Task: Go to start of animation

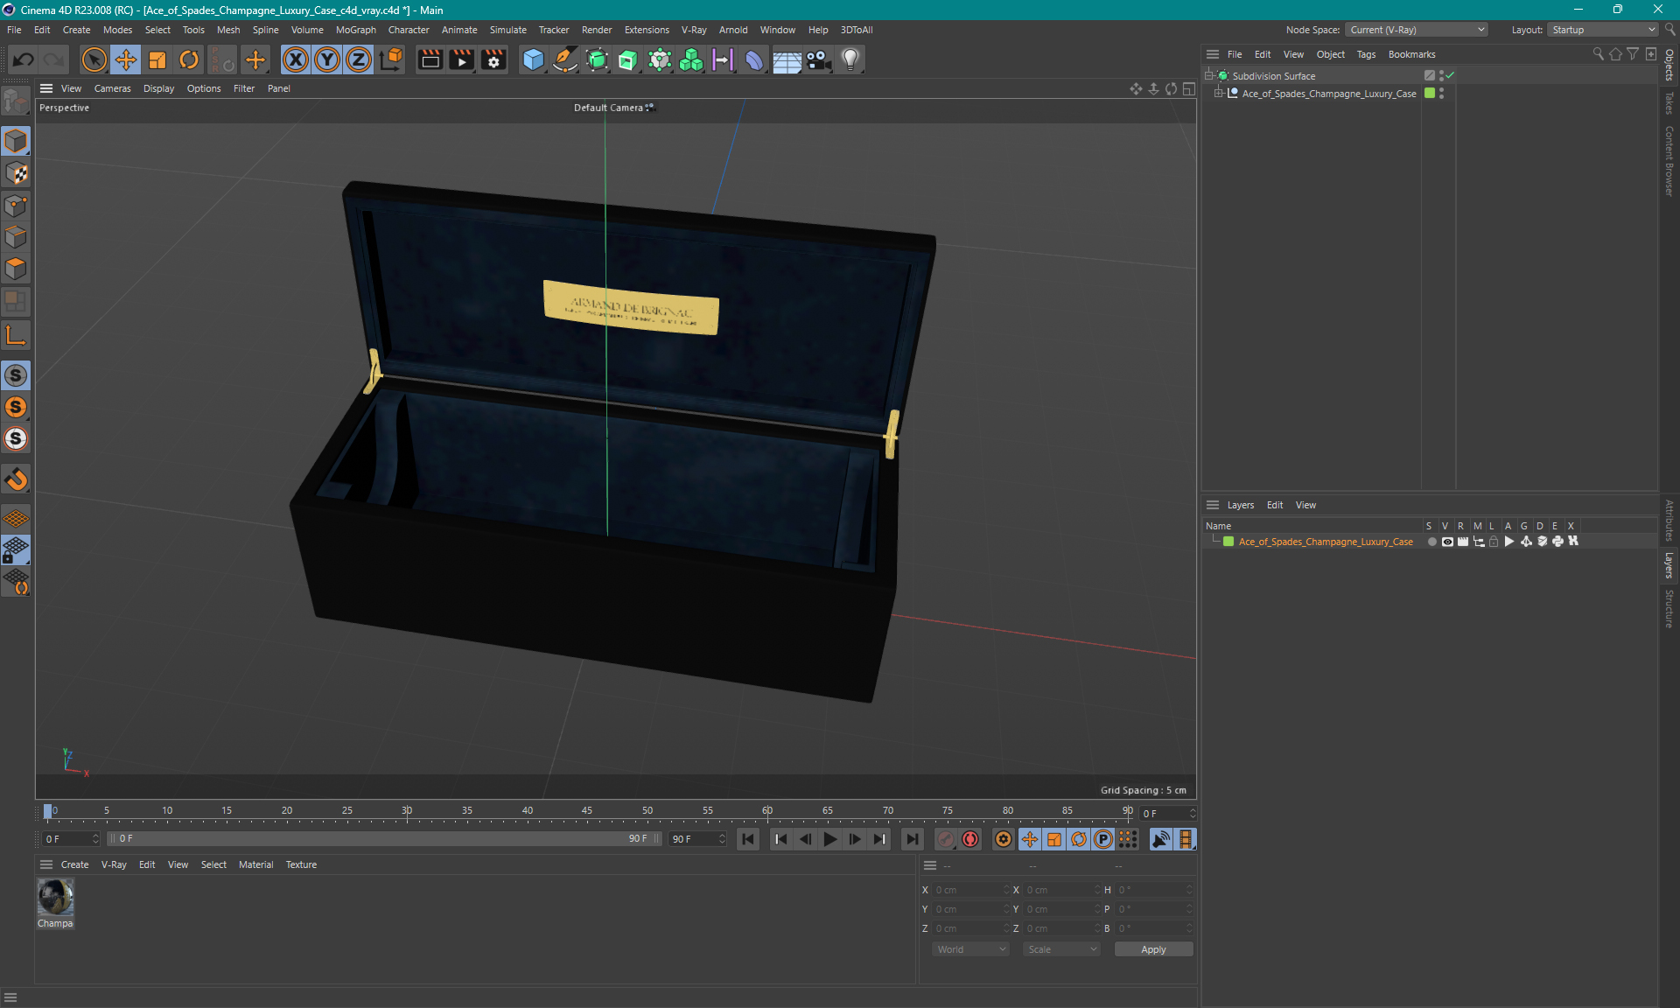Action: point(748,839)
